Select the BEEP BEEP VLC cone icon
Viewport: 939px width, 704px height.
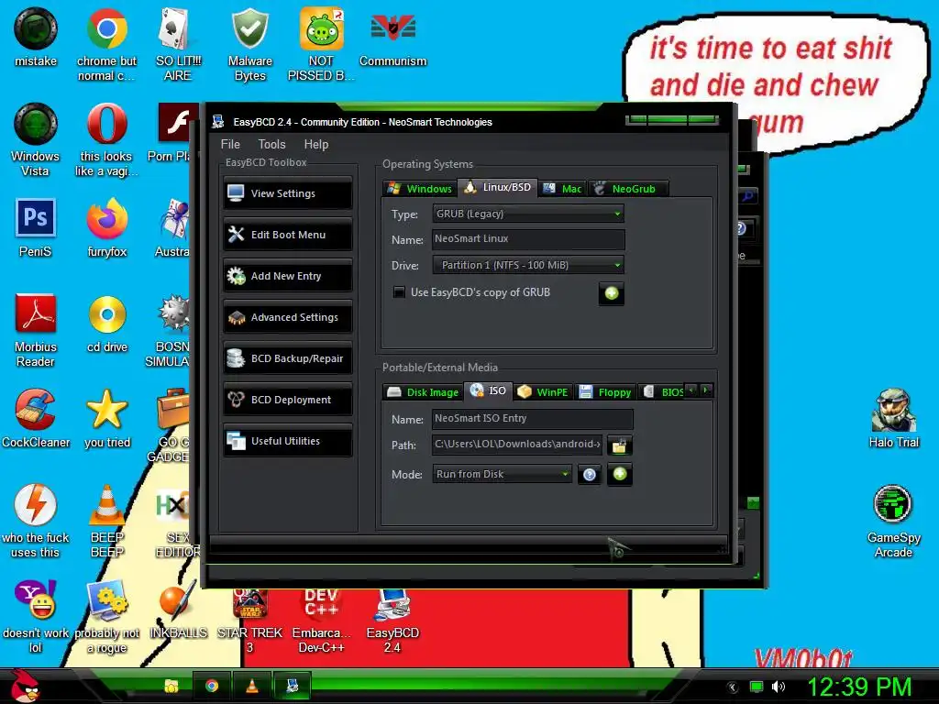tap(106, 522)
